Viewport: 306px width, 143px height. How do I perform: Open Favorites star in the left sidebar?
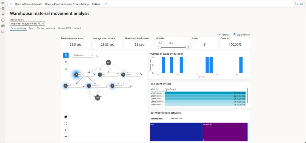pyautogui.click(x=3, y=14)
